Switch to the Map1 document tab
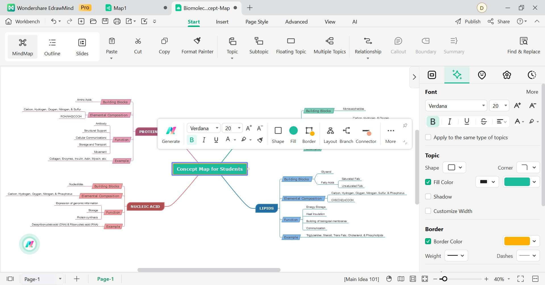Screen dimensions: 545x285 [x=136, y=8]
